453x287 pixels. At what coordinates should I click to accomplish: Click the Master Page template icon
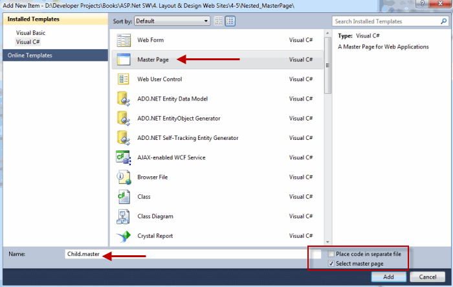124,60
